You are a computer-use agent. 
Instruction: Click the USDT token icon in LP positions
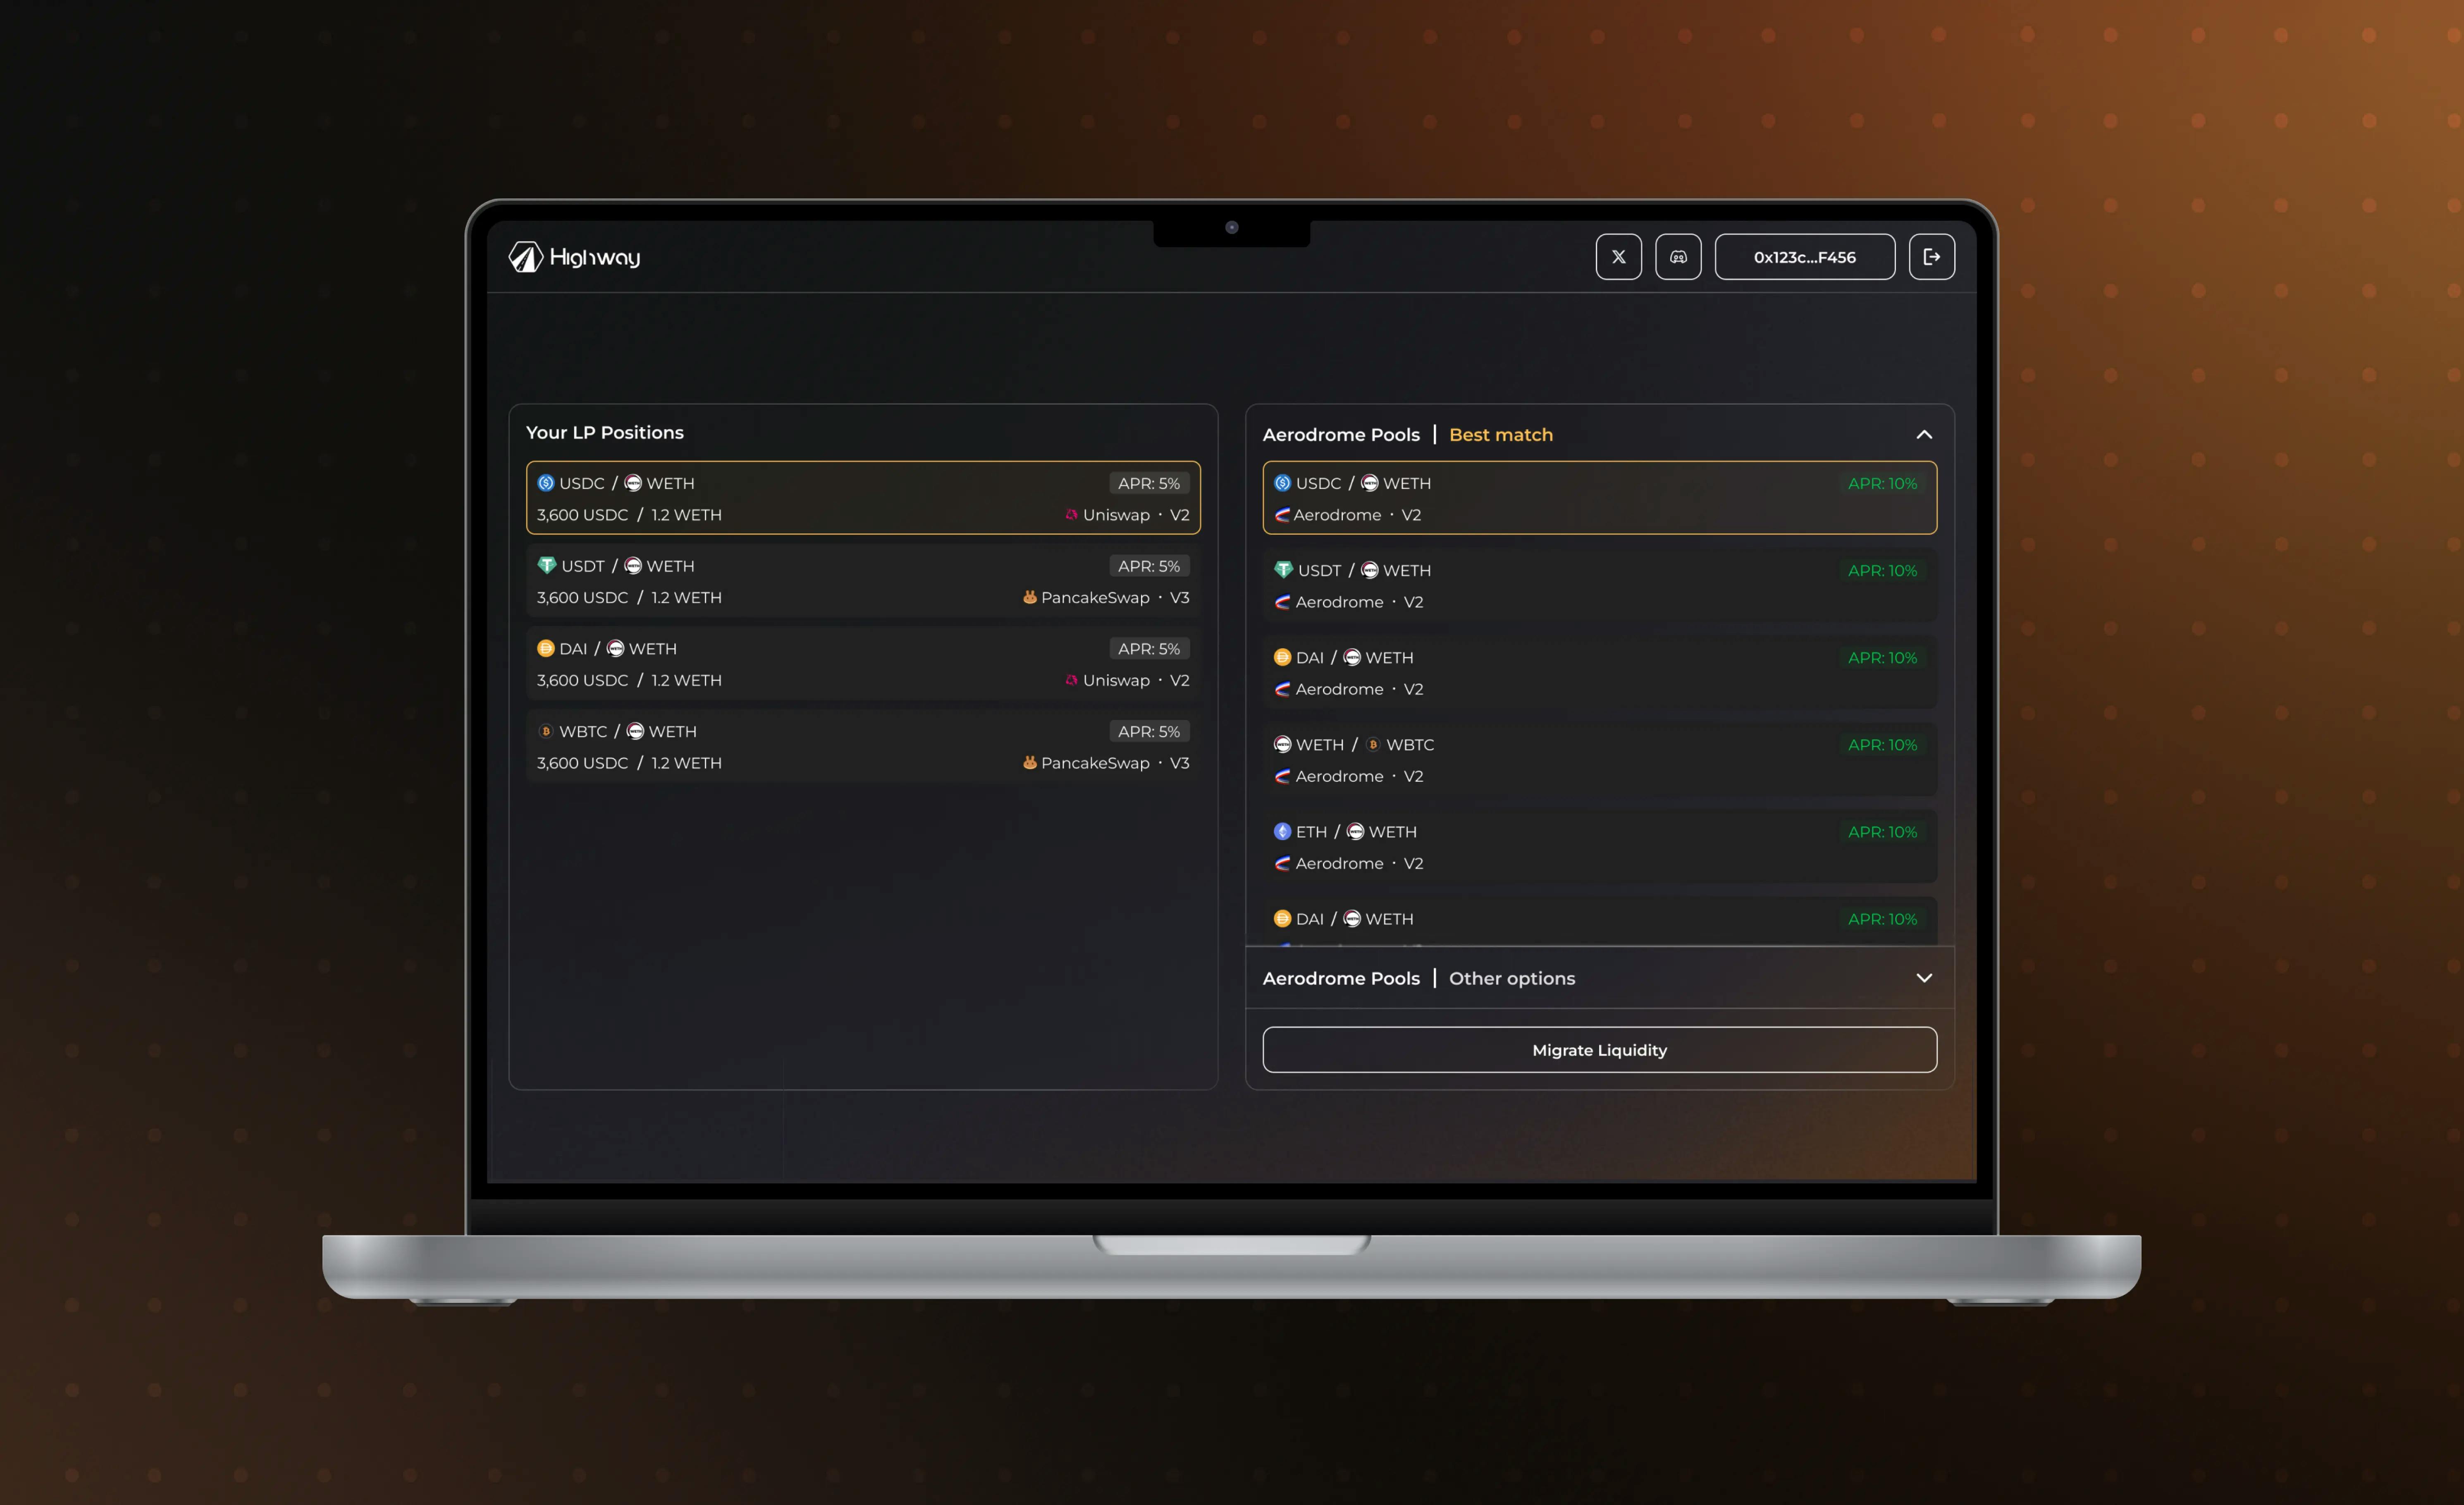[x=546, y=566]
